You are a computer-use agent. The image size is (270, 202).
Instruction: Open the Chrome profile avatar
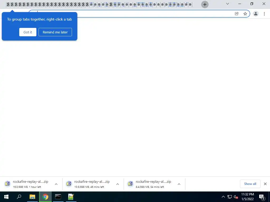[256, 14]
